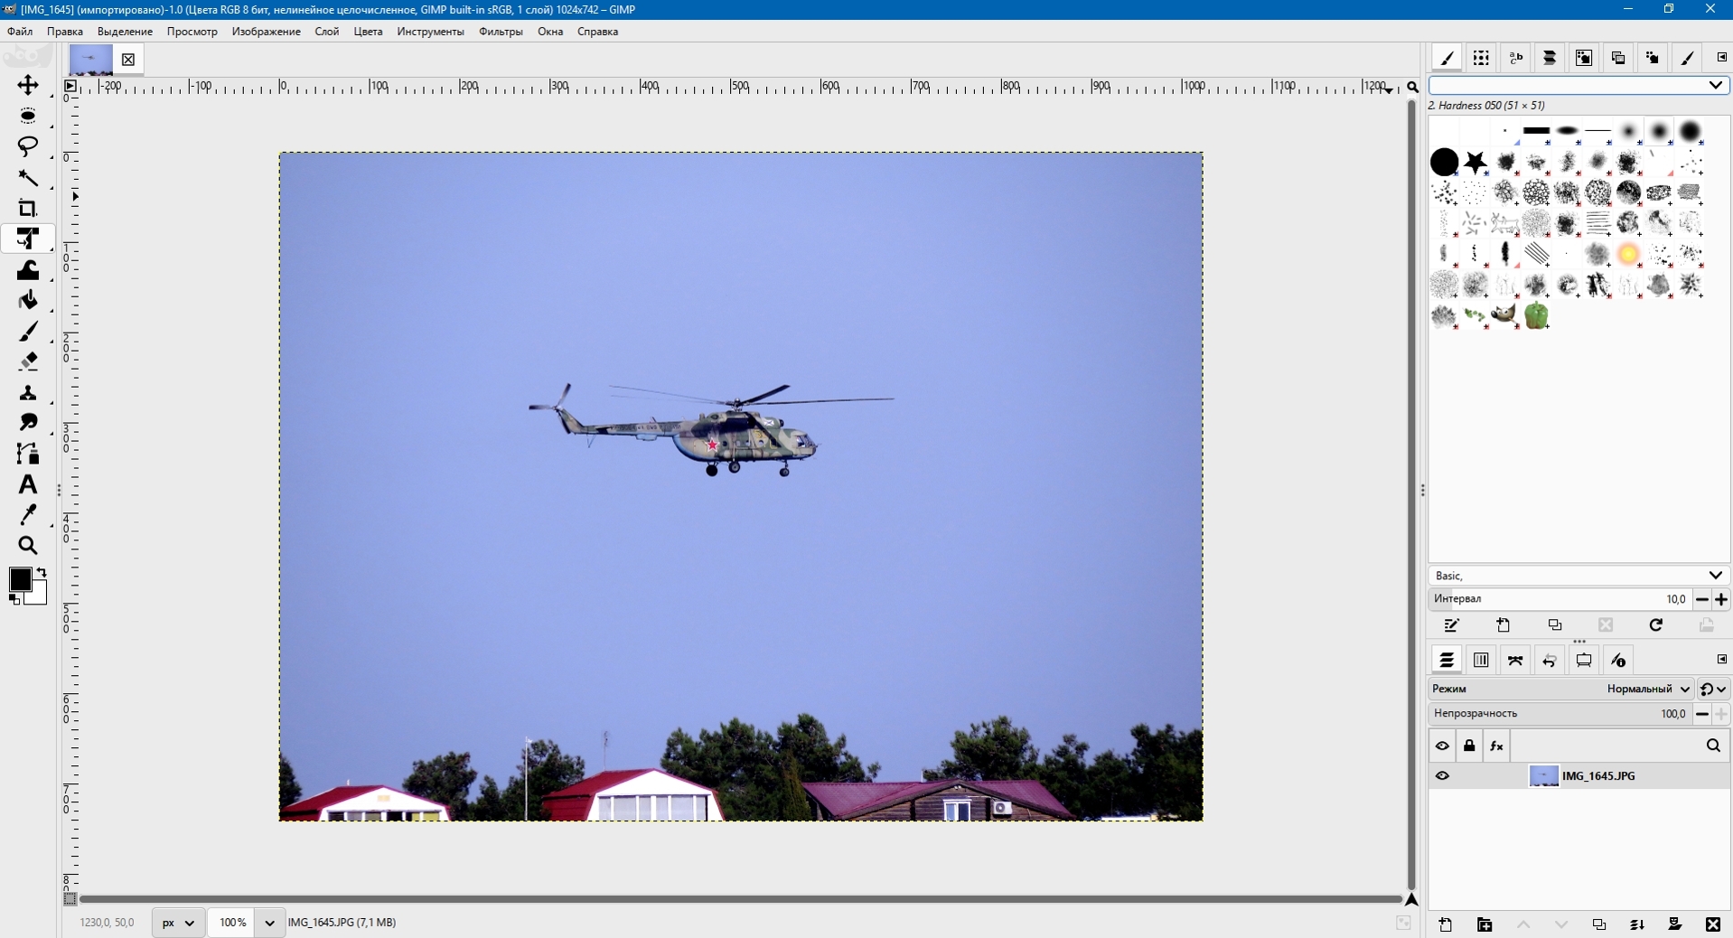Swap foreground and background colors
This screenshot has height=938, width=1733.
pos(42,572)
